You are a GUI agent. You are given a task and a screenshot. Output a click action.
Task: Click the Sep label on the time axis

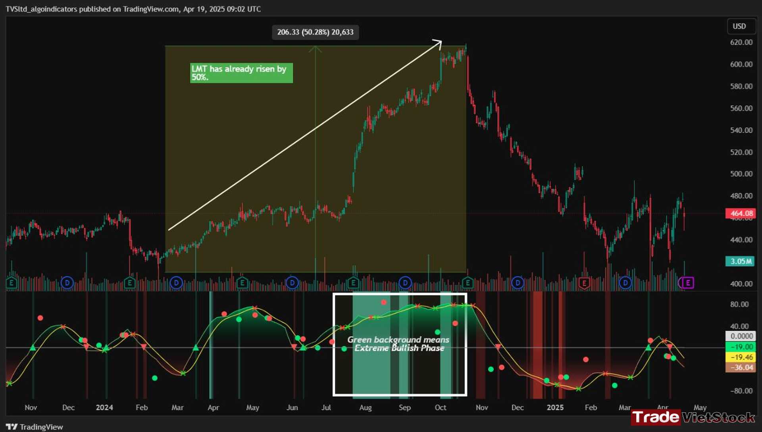click(x=404, y=407)
